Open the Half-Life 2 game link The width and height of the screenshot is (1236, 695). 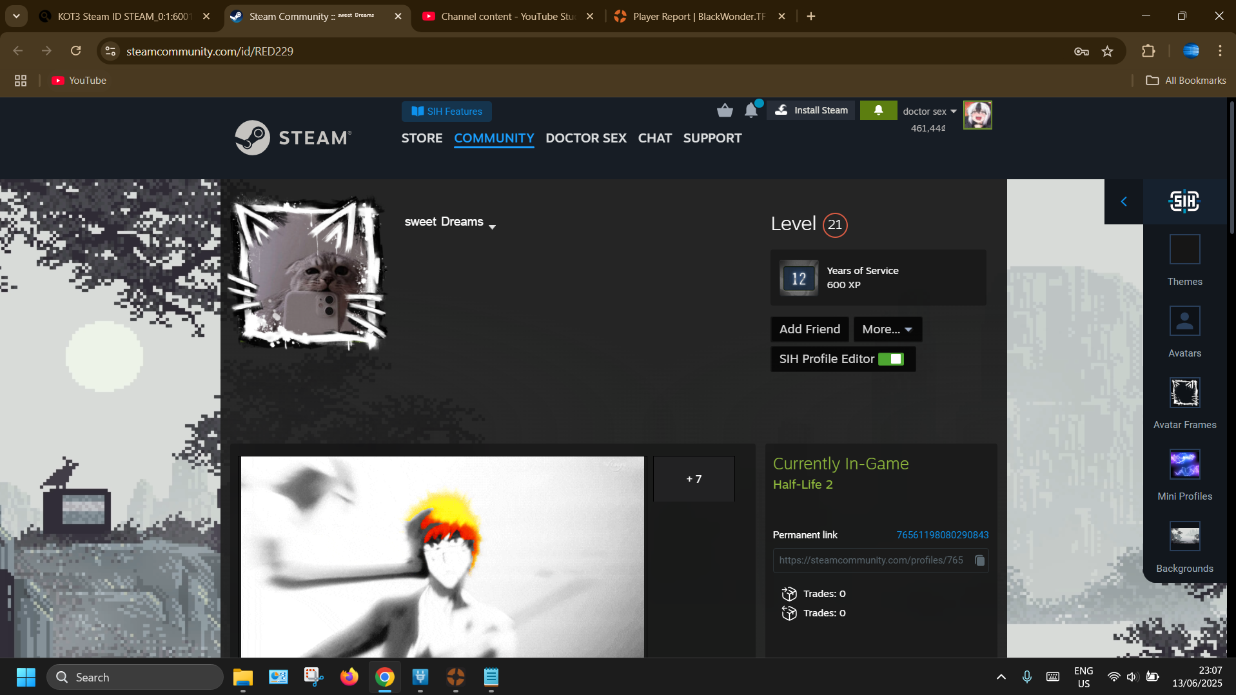tap(803, 485)
